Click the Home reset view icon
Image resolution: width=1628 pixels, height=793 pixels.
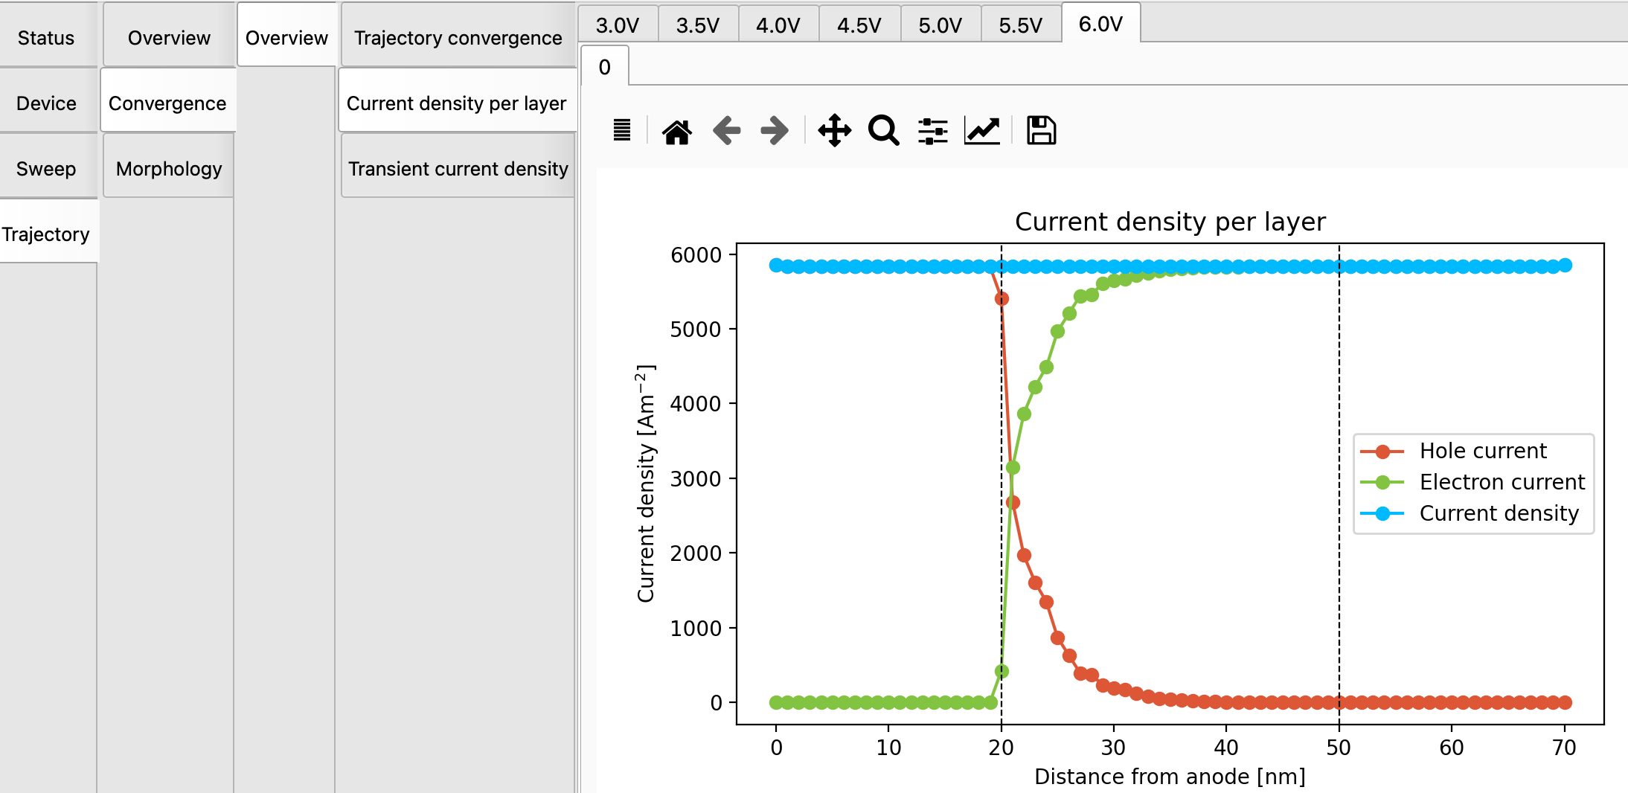coord(676,131)
